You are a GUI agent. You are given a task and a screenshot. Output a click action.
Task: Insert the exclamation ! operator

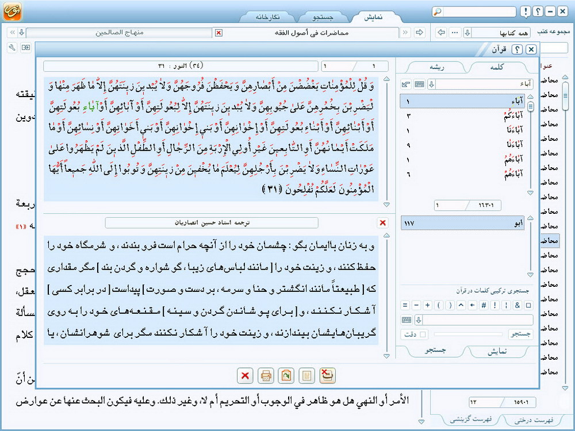495,305
